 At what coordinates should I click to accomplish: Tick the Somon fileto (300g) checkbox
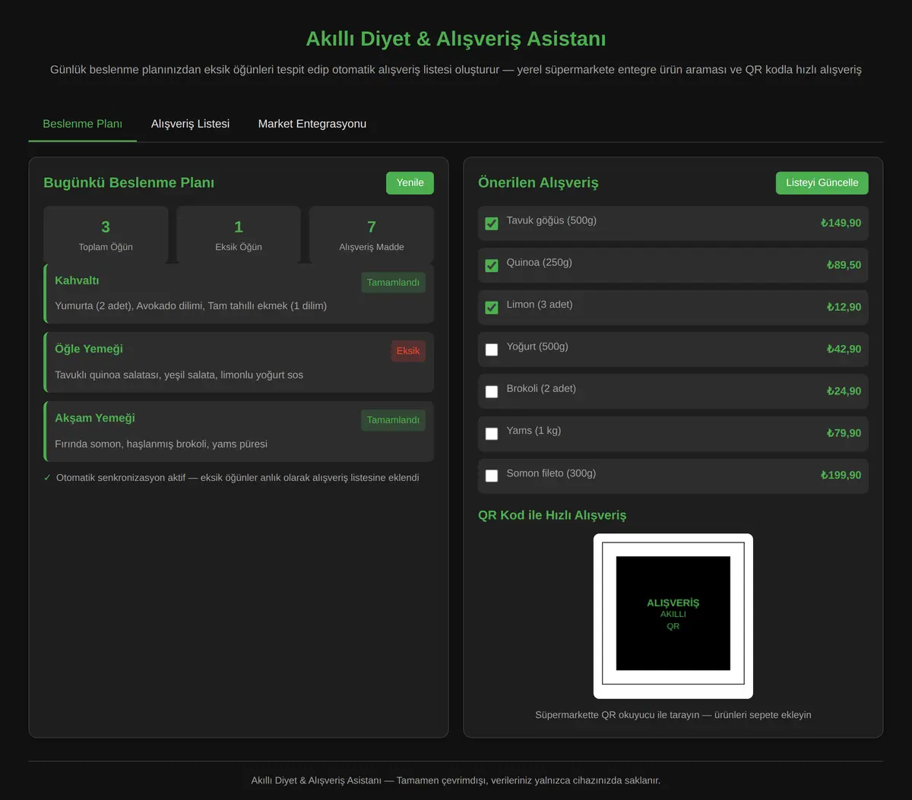[x=492, y=476]
